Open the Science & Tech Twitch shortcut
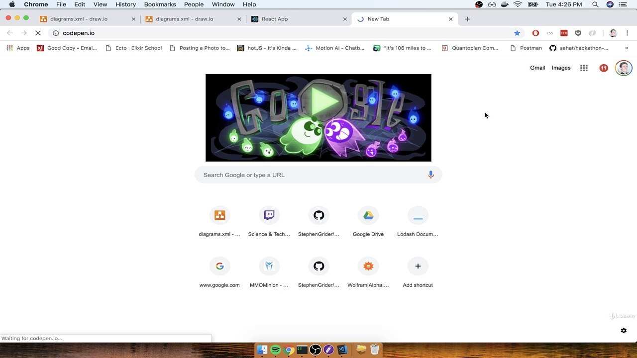Screen dimensions: 637x358 pos(269,222)
